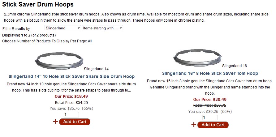Expand the "Items starting with ..." dropdown
Screen dimensions: 276x137
(102, 28)
